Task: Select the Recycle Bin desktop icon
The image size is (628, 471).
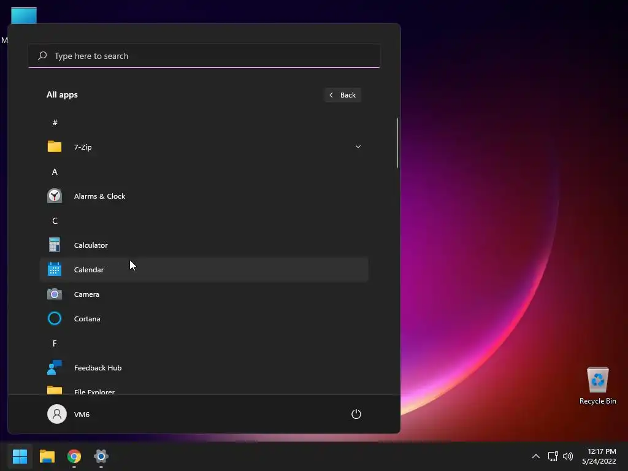Action: (x=597, y=385)
